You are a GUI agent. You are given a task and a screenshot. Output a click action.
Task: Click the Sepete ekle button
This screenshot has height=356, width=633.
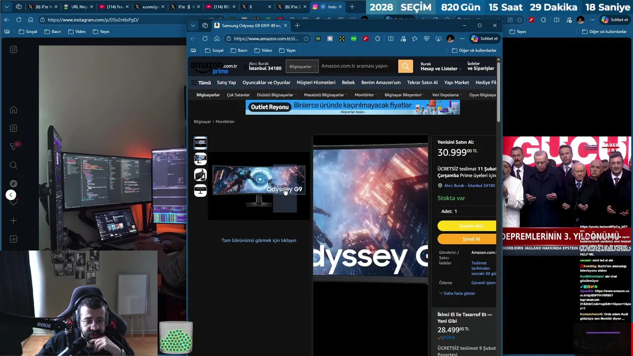pos(467,226)
